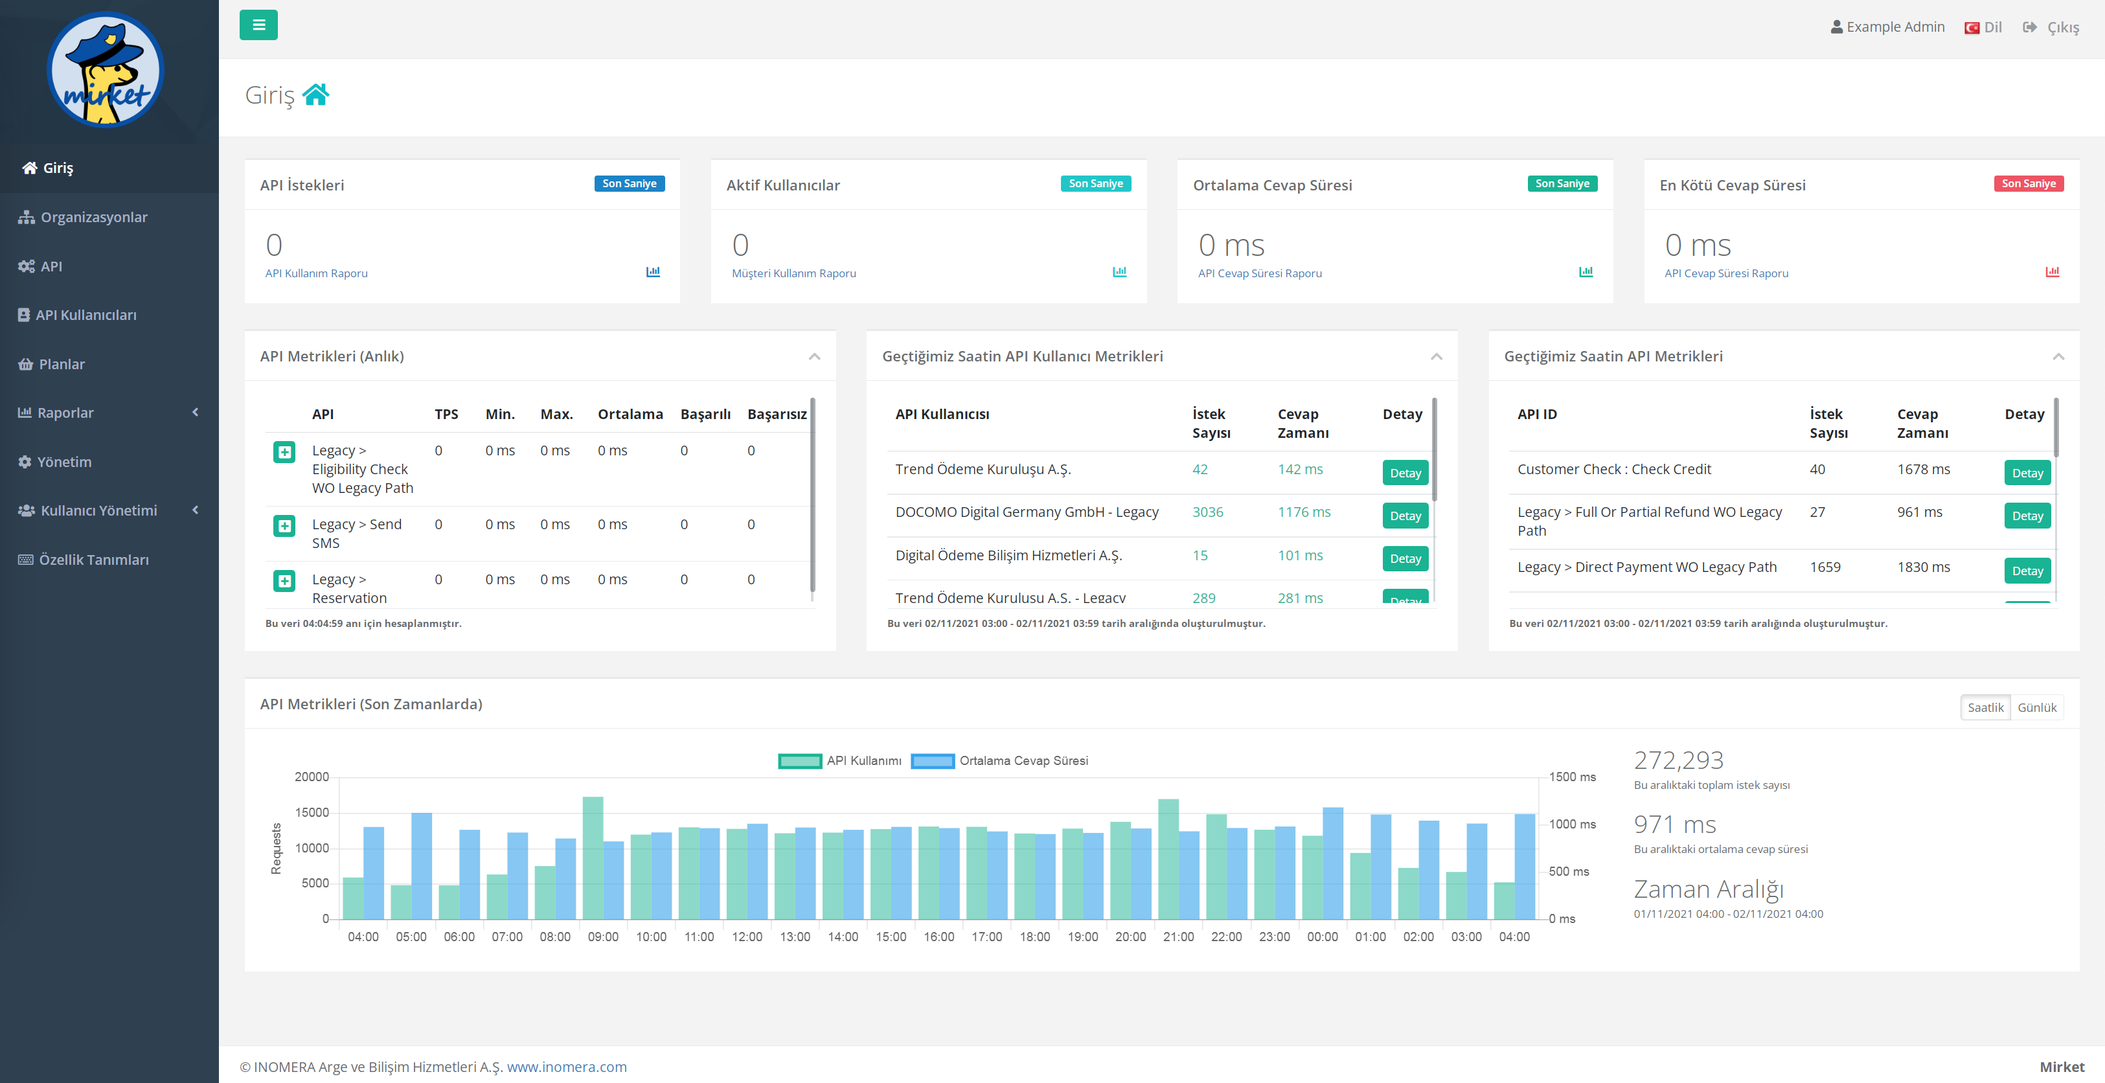Click the 272,293 total request count
Screen dimensions: 2105x1083
point(1678,760)
